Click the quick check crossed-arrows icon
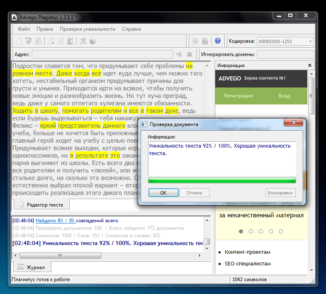 pyautogui.click(x=83, y=41)
